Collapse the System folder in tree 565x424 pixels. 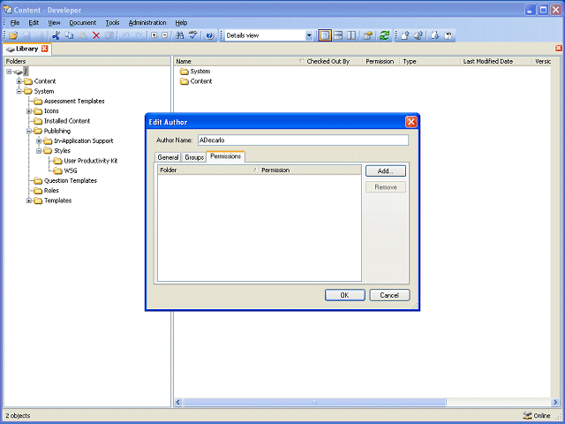click(19, 91)
